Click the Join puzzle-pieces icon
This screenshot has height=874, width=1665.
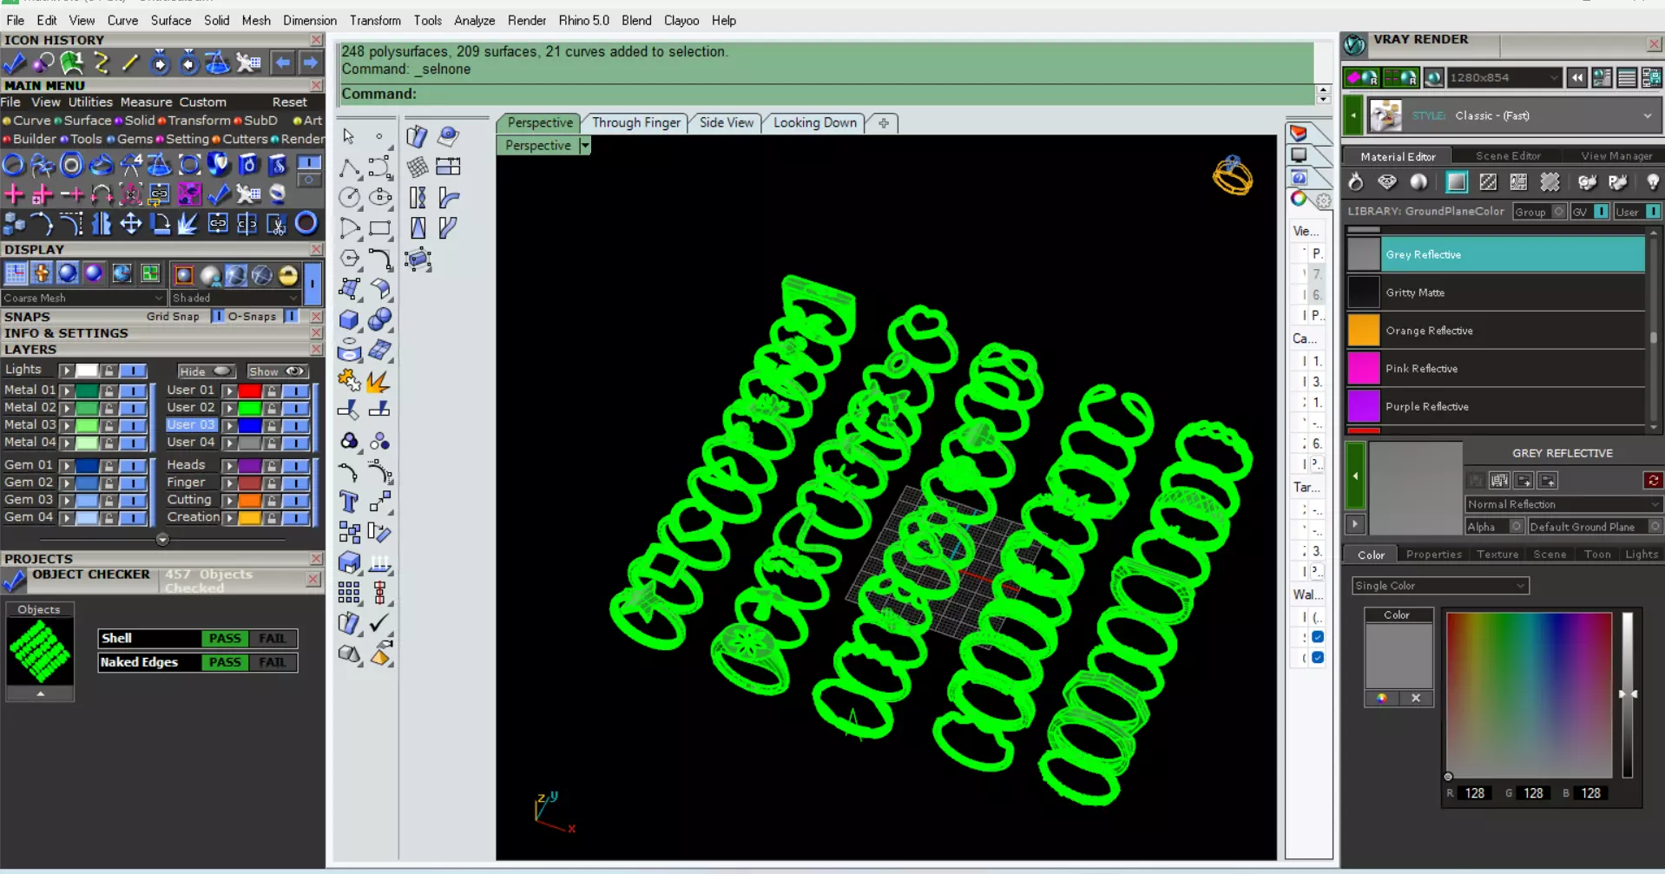[x=349, y=380]
